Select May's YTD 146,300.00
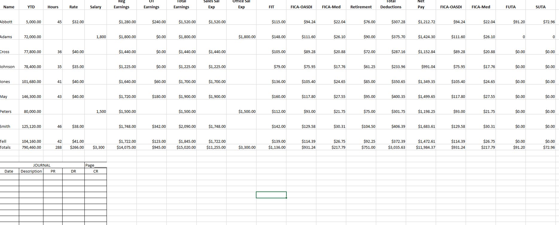This screenshot has width=559, height=225. tap(31, 97)
